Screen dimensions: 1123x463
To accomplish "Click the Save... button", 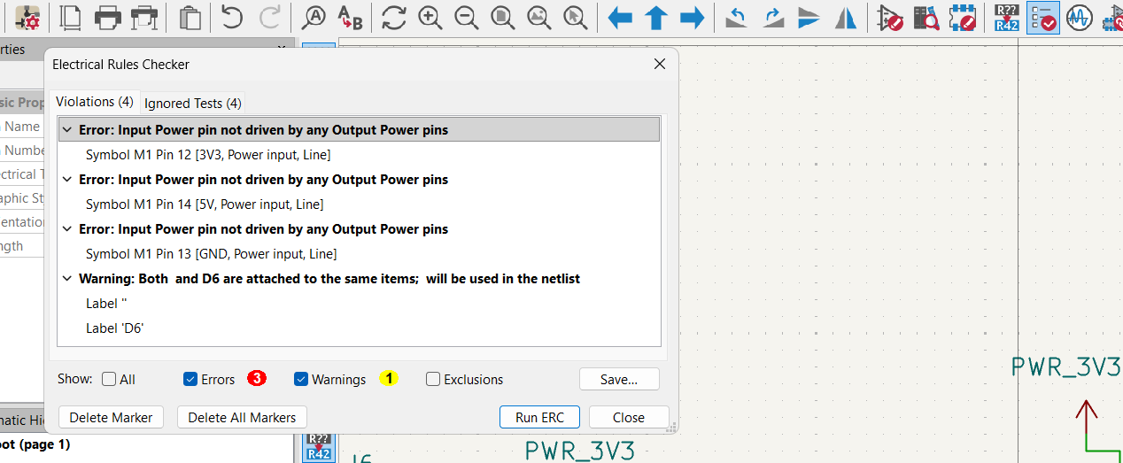I will tap(619, 379).
